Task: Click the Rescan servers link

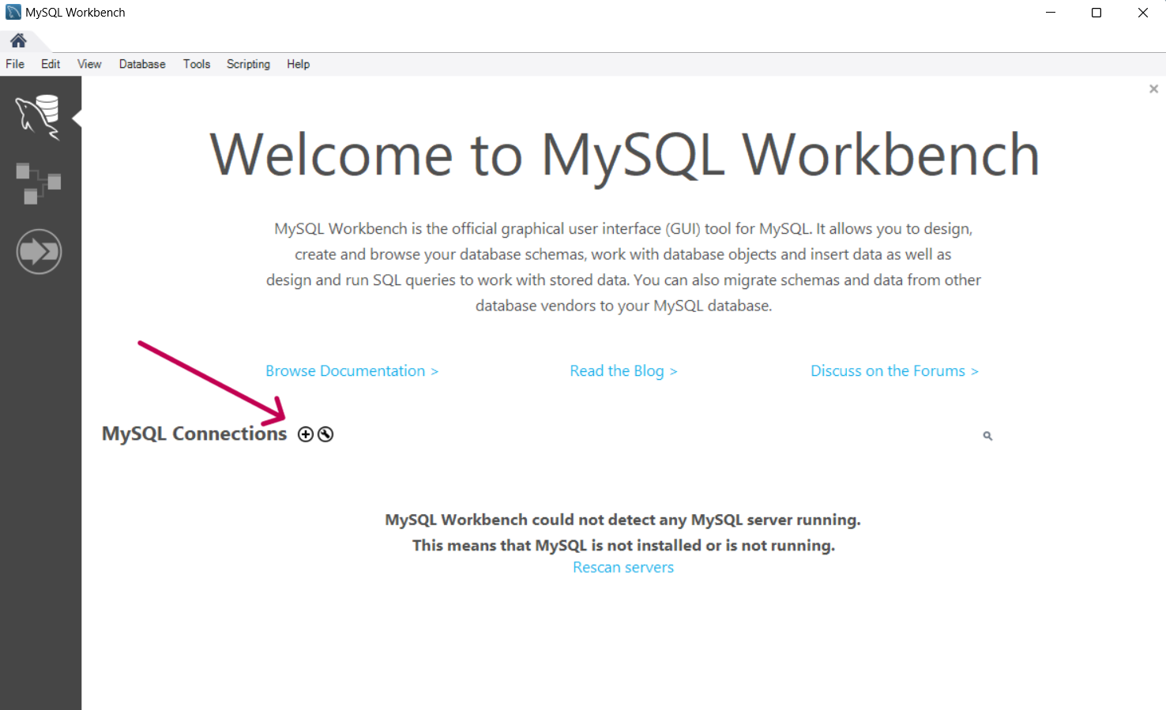Action: [623, 567]
